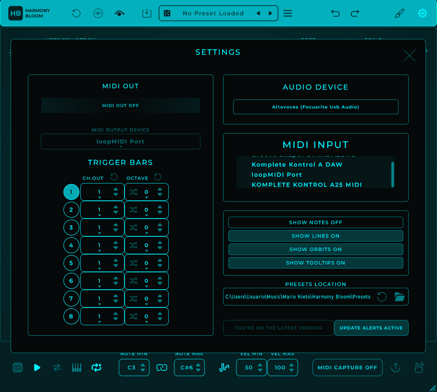This screenshot has width=437, height=392.
Task: Click the undo arrow icon
Action: [x=335, y=13]
